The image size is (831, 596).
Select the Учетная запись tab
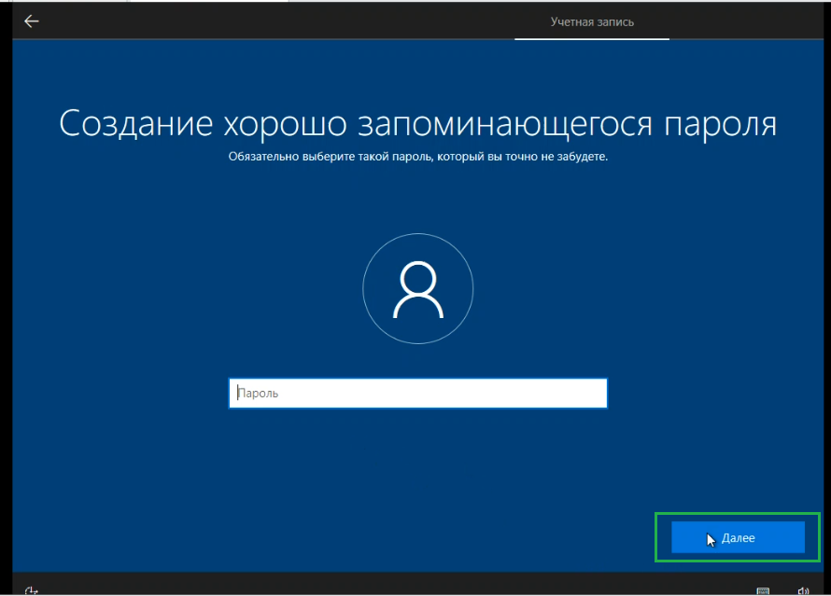[x=592, y=22]
